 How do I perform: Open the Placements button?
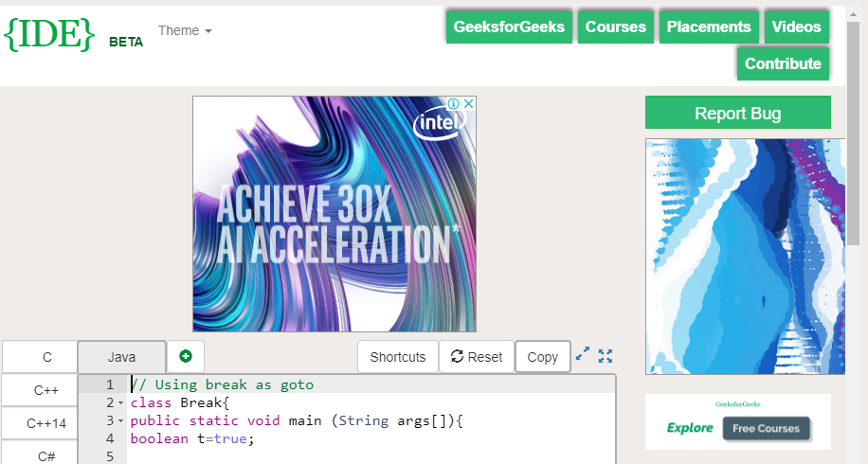point(709,27)
